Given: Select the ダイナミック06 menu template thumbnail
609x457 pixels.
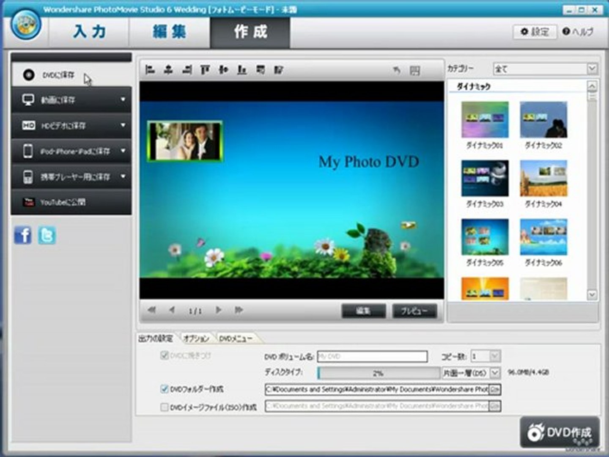Looking at the screenshot, I should [543, 237].
